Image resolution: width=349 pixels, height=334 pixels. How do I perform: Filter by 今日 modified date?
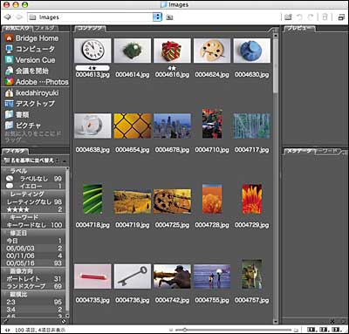[x=34, y=241]
